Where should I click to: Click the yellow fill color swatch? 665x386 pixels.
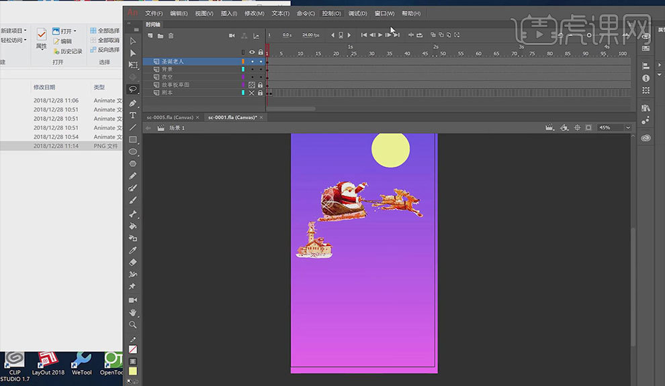tap(133, 371)
